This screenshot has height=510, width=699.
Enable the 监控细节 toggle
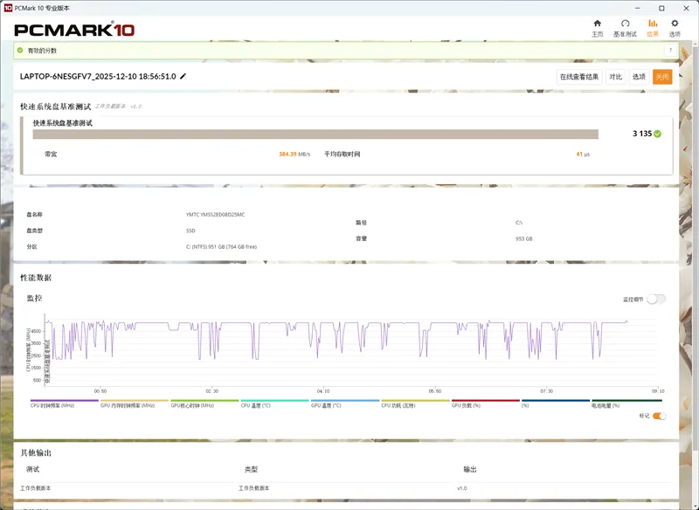(655, 299)
